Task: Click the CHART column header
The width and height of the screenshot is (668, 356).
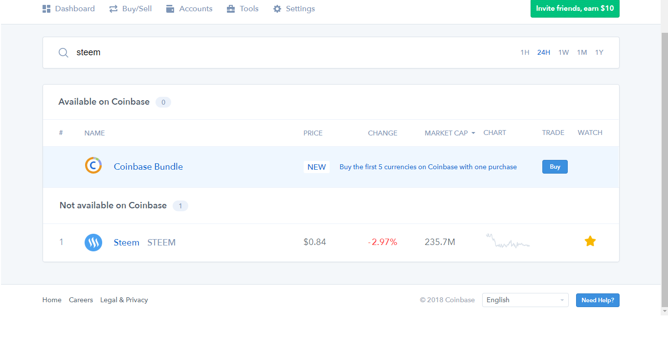Action: pyautogui.click(x=494, y=133)
